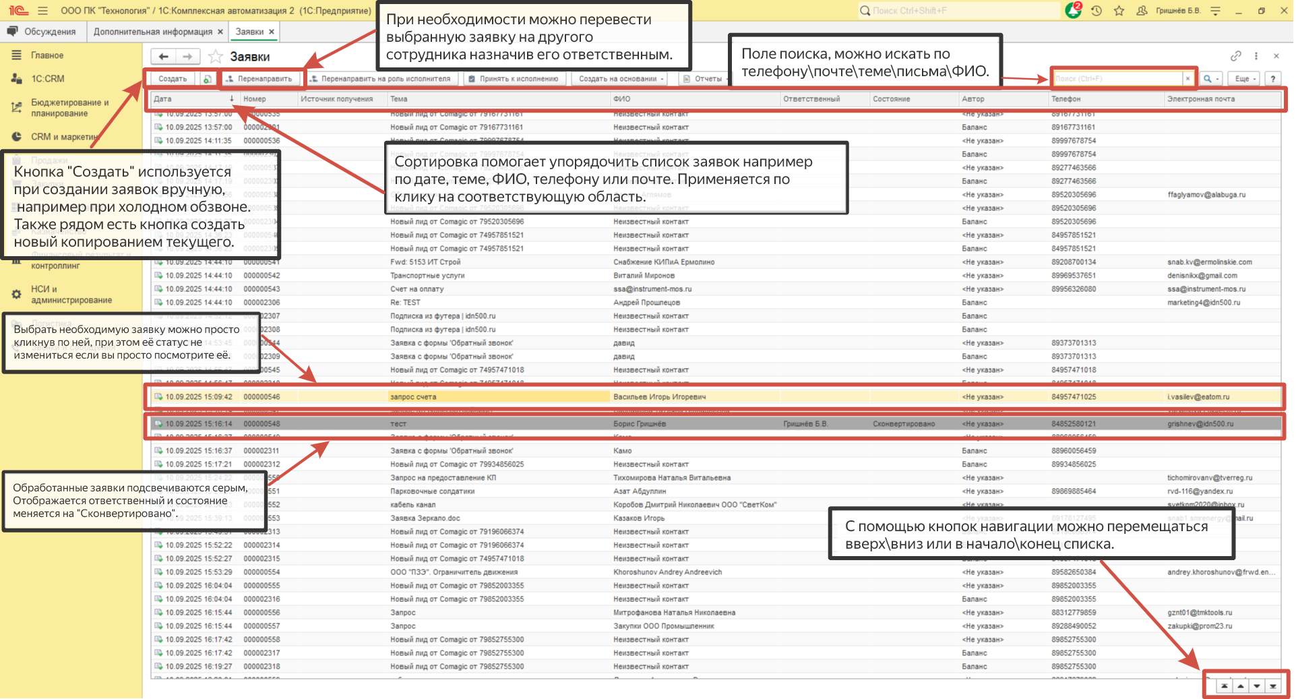Click the notifications bell icon
The height and width of the screenshot is (699, 1296).
click(x=1073, y=11)
